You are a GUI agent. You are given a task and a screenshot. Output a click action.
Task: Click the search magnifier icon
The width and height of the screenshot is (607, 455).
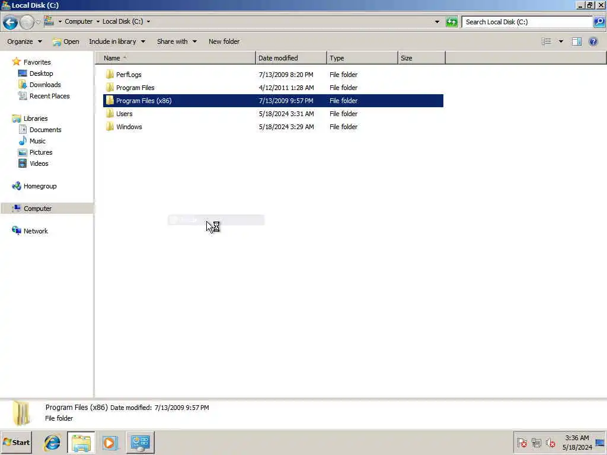click(x=599, y=22)
